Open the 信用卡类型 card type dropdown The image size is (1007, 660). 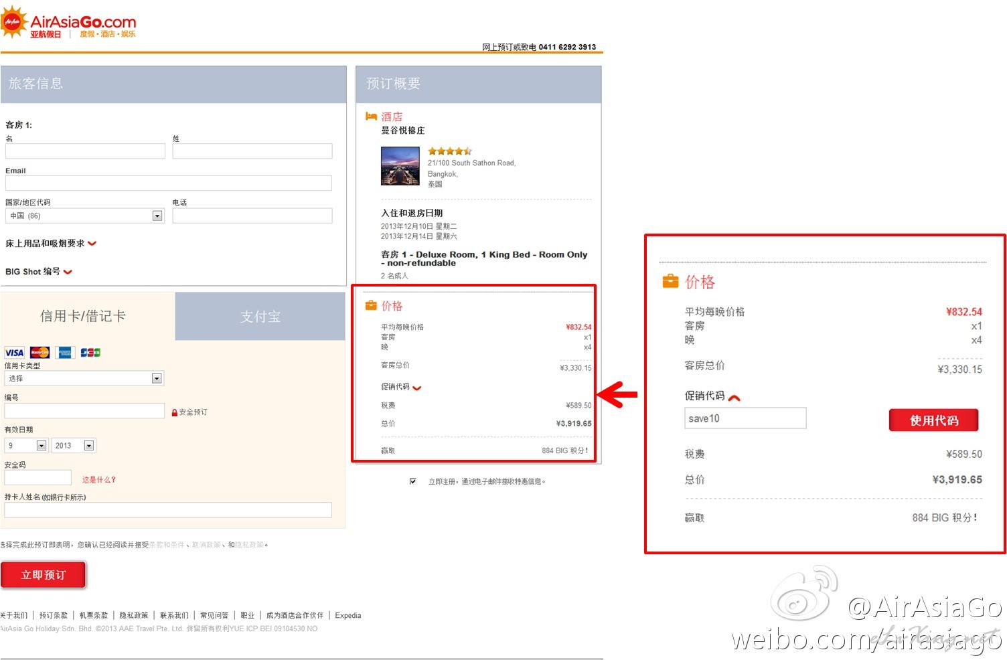point(84,378)
